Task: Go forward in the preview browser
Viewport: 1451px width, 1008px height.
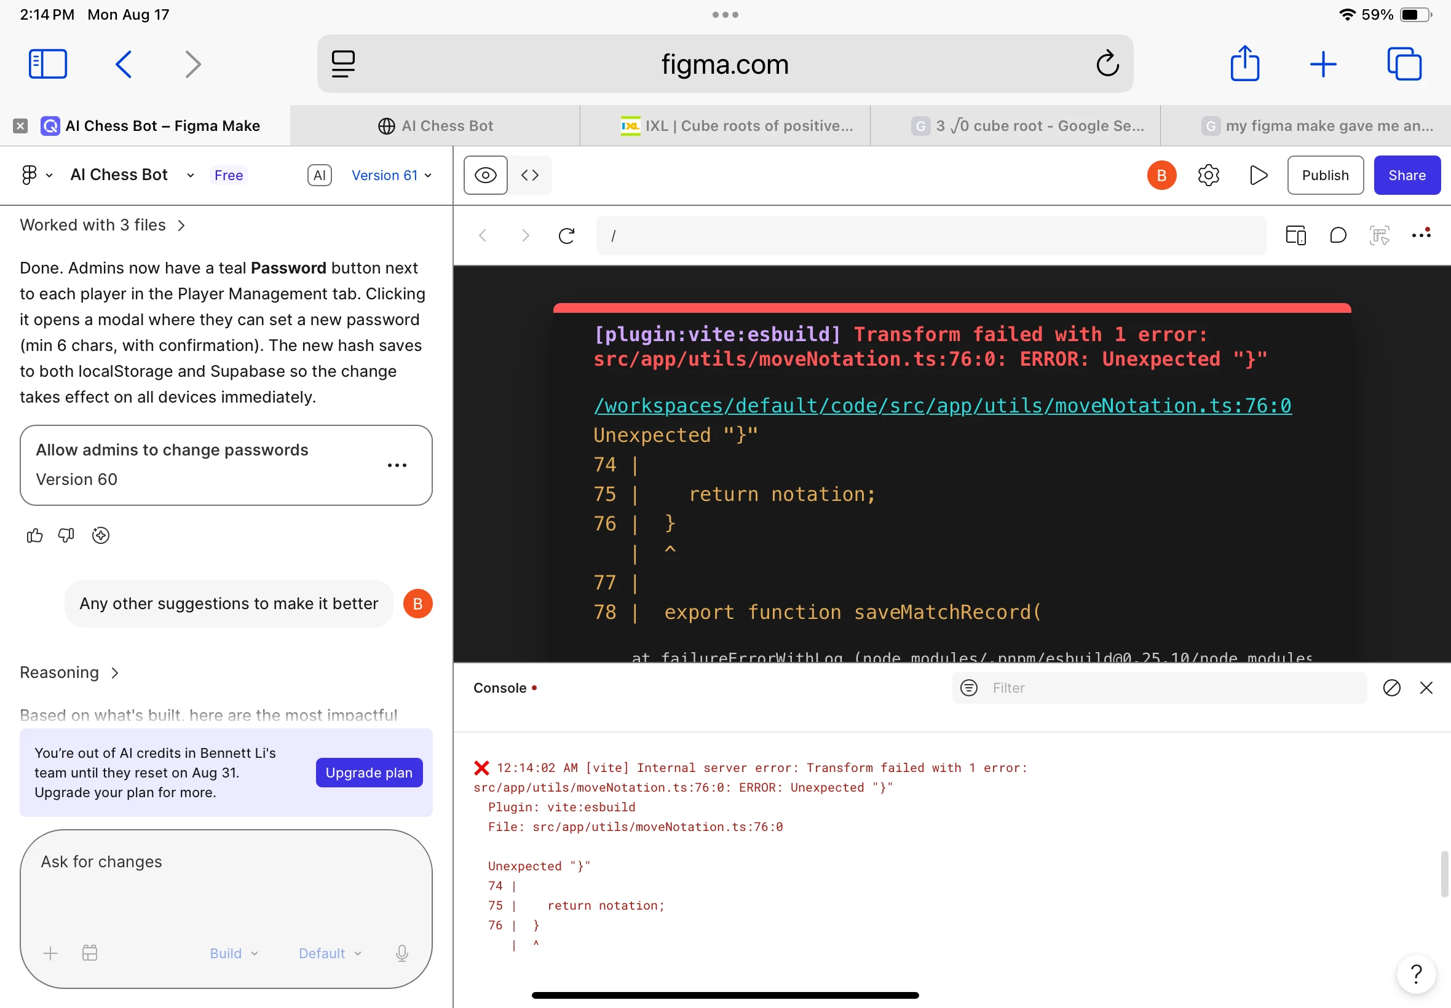Action: tap(525, 235)
